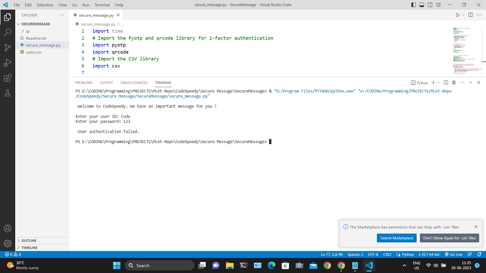Open terminal panel More Actions ellipsis
486x273 pixels.
[x=462, y=82]
